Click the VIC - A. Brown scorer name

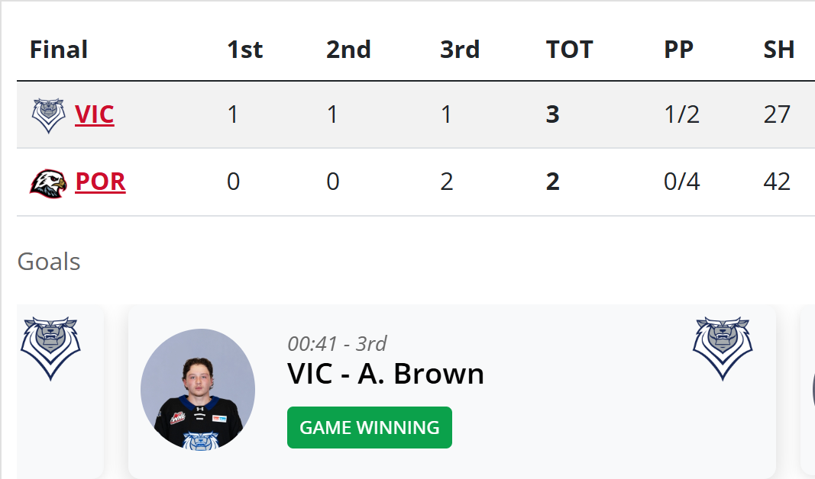(386, 374)
